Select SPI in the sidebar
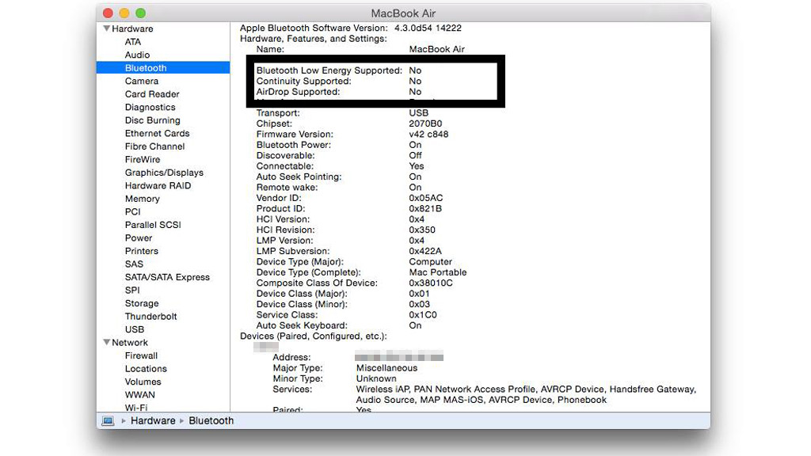Viewport: 811px width, 456px height. click(x=132, y=290)
